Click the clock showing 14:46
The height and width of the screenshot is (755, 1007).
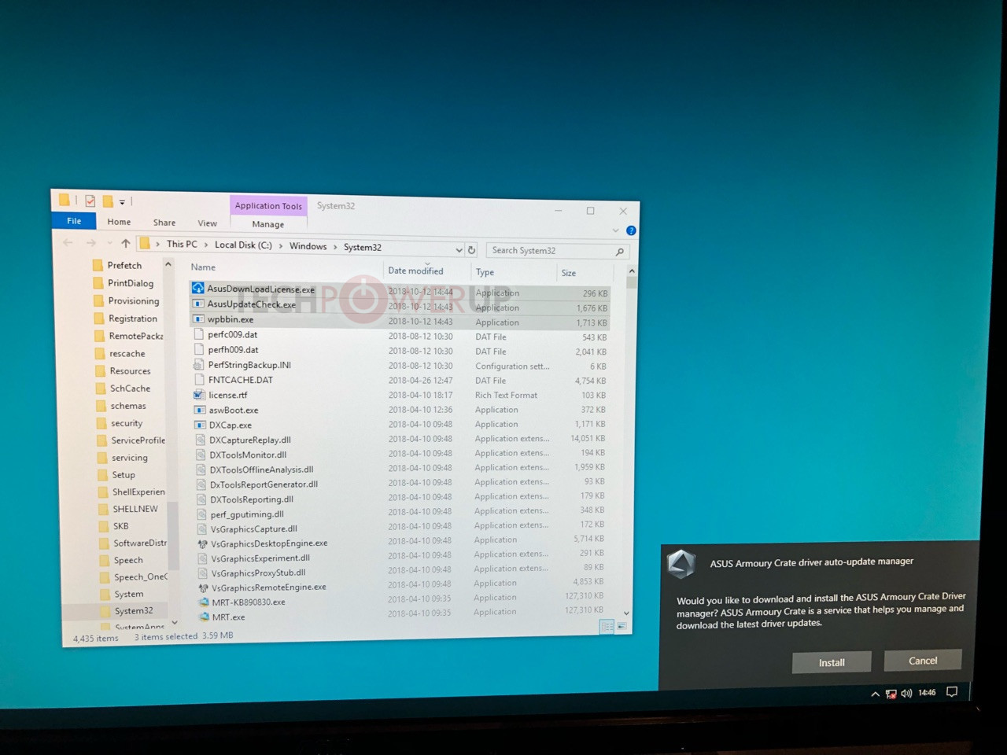coord(927,693)
